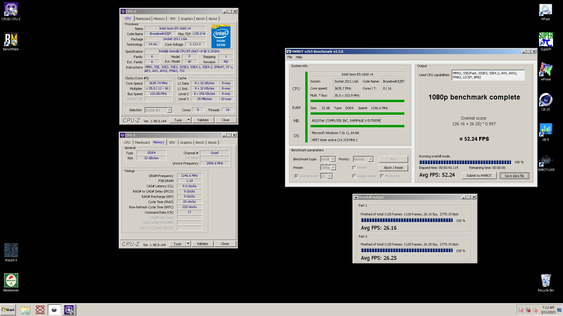Click the Used CPU capabilities text box
Screen dimensions: 563x316
(x=488, y=75)
